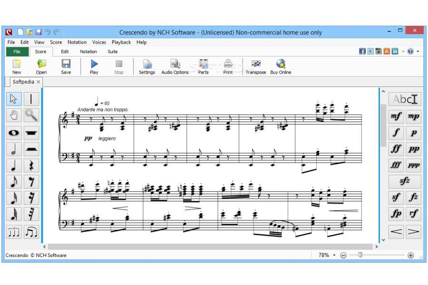Click the Open toolbar button
This screenshot has width=428, height=285.
pyautogui.click(x=41, y=67)
